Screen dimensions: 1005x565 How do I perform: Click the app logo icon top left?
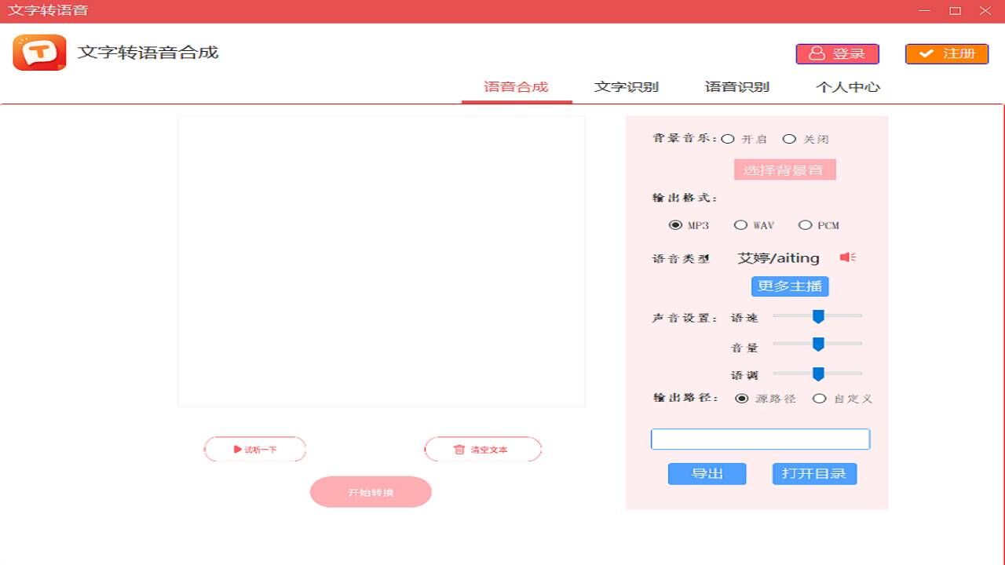coord(38,53)
